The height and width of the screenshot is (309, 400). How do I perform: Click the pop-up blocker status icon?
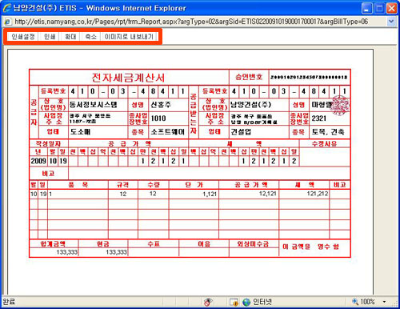(x=234, y=302)
